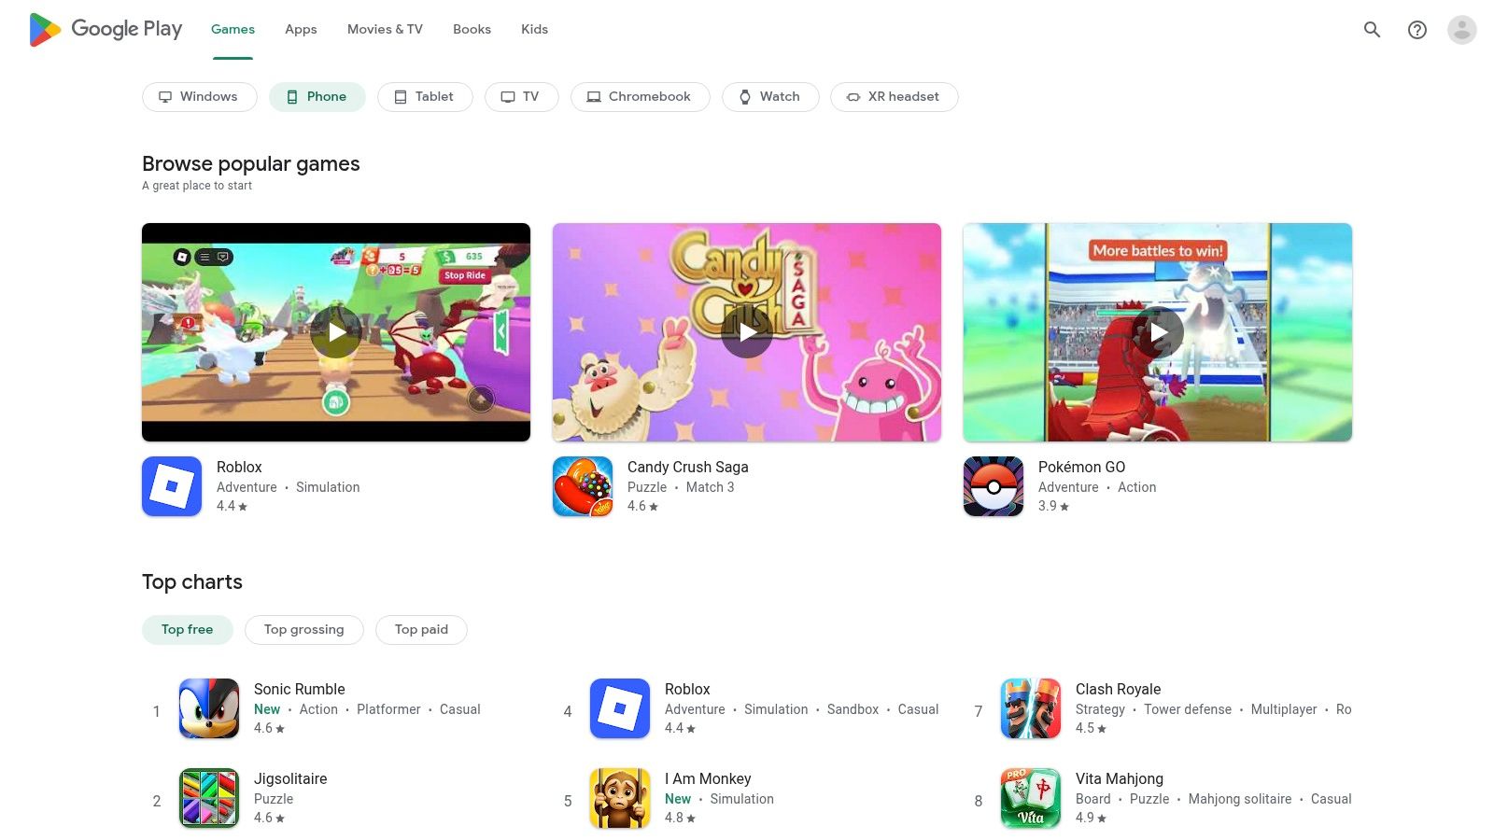Switch to the Top grossing chart
Viewport: 1494px width, 840px height.
point(303,629)
